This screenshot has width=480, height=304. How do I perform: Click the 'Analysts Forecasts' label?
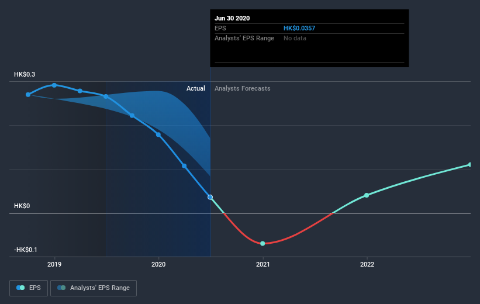(243, 88)
